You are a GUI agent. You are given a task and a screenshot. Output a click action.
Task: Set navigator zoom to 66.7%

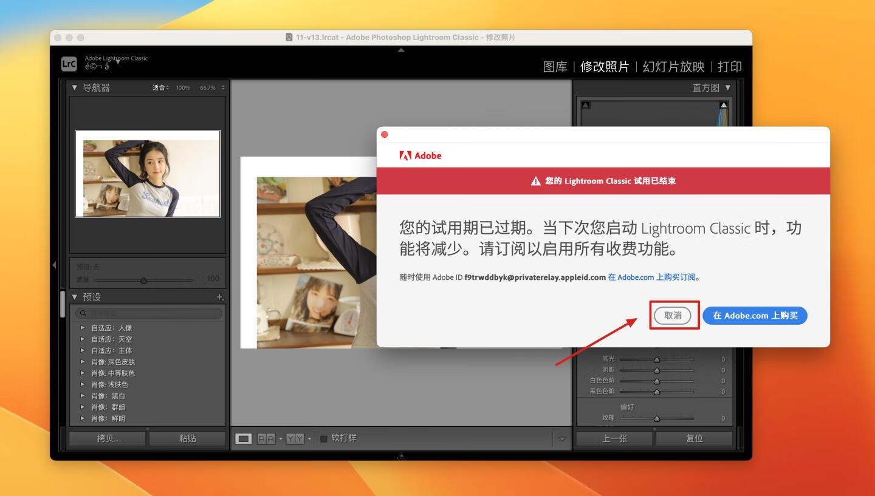[208, 88]
